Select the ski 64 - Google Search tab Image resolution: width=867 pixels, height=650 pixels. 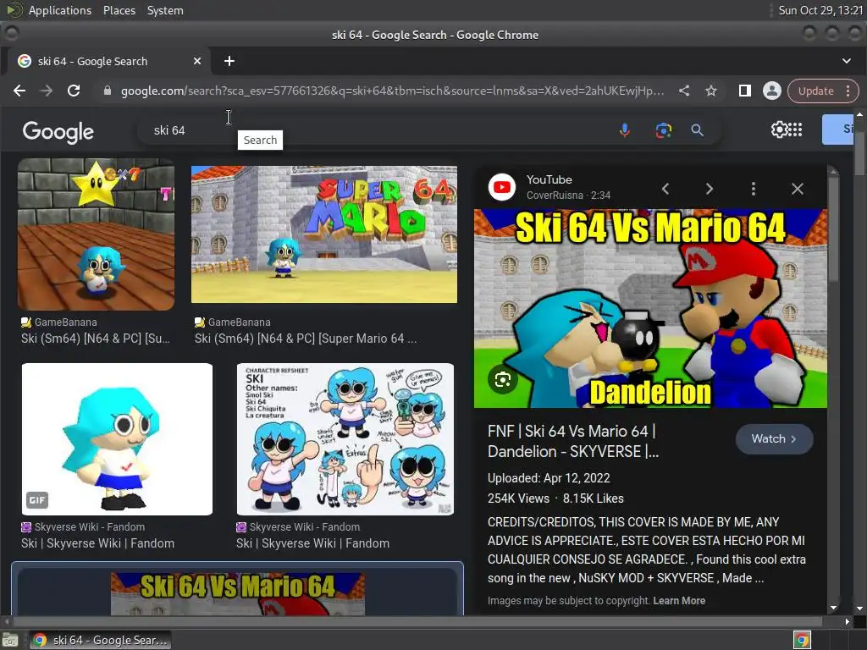[x=109, y=61]
